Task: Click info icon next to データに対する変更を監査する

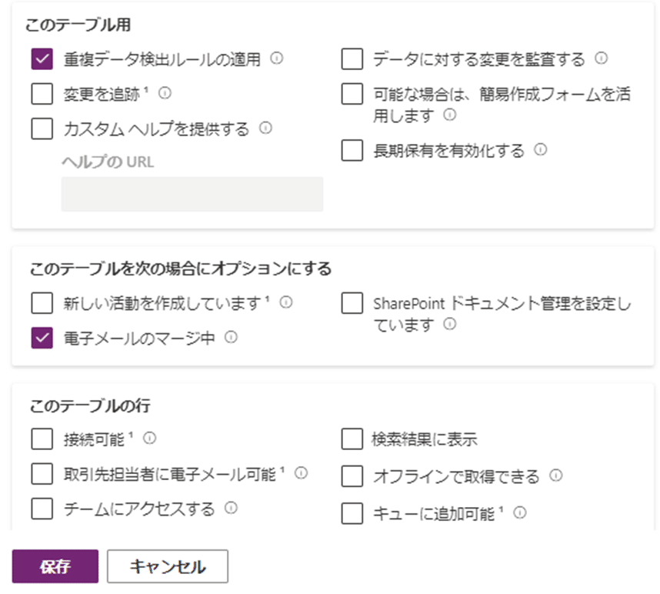Action: coord(601,58)
